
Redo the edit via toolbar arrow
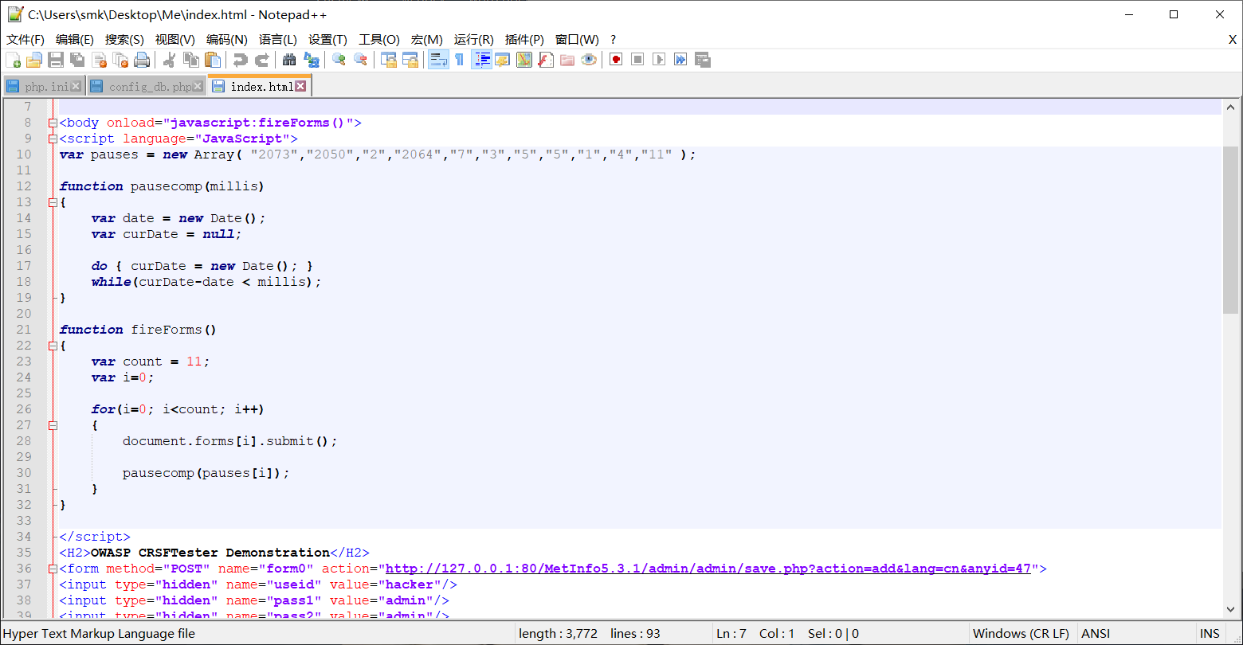tap(261, 60)
